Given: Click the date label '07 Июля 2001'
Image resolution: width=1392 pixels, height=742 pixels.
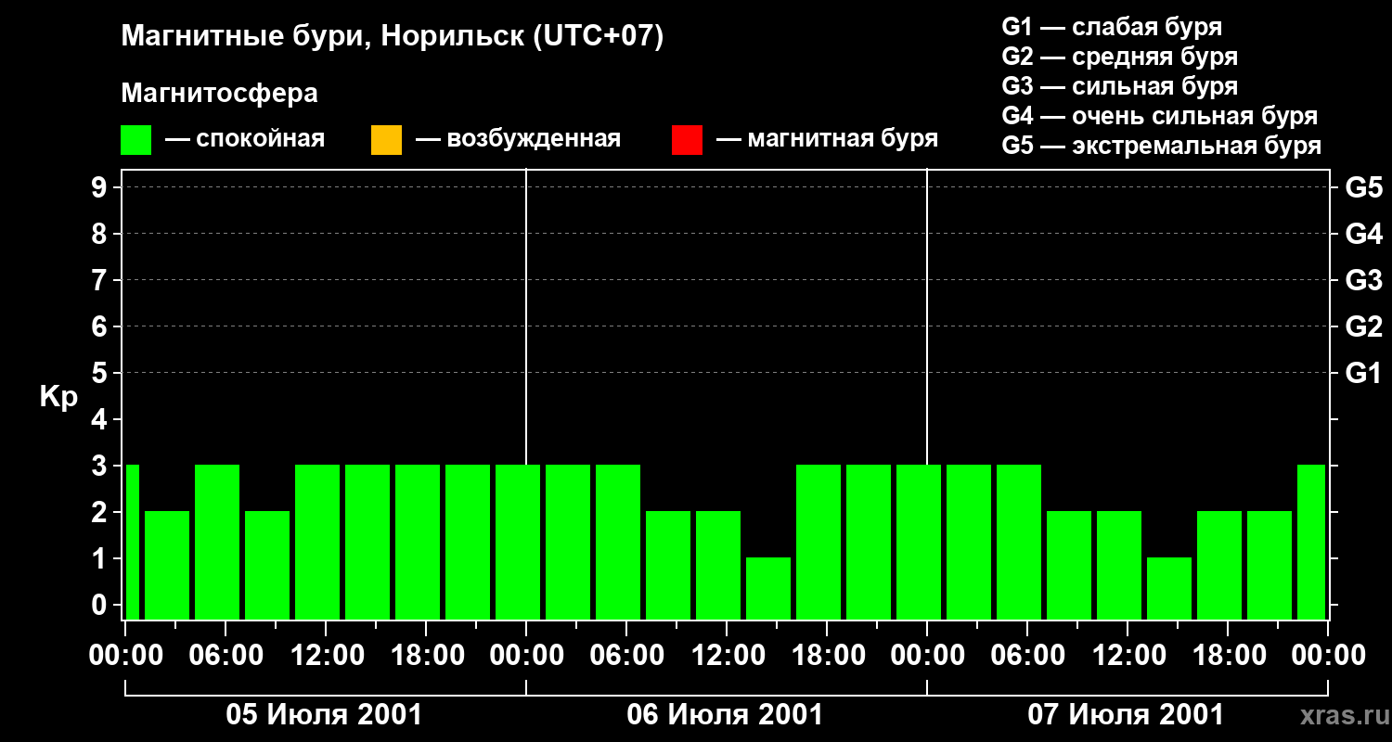Looking at the screenshot, I should pyautogui.click(x=1126, y=715).
